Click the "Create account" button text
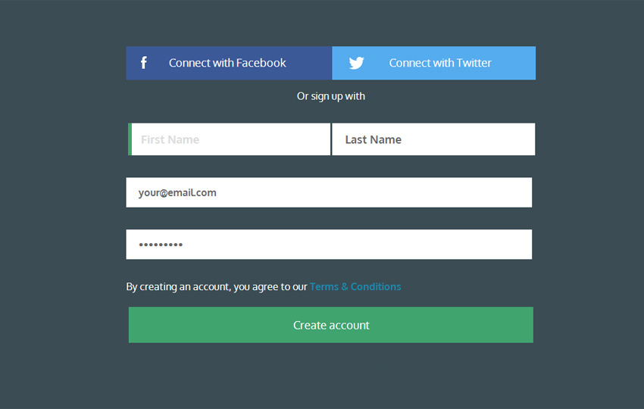644x409 pixels. coord(331,325)
